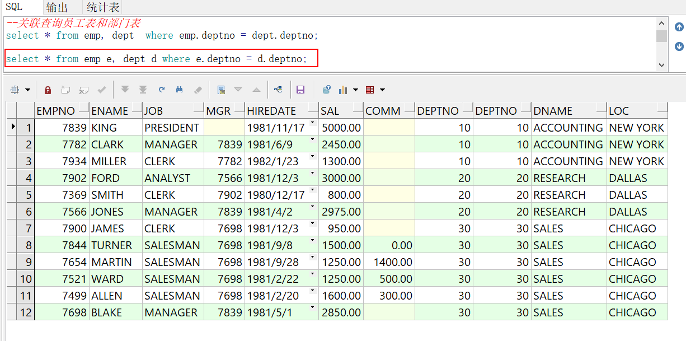Click the PRESIDENT job cell

pos(173,127)
